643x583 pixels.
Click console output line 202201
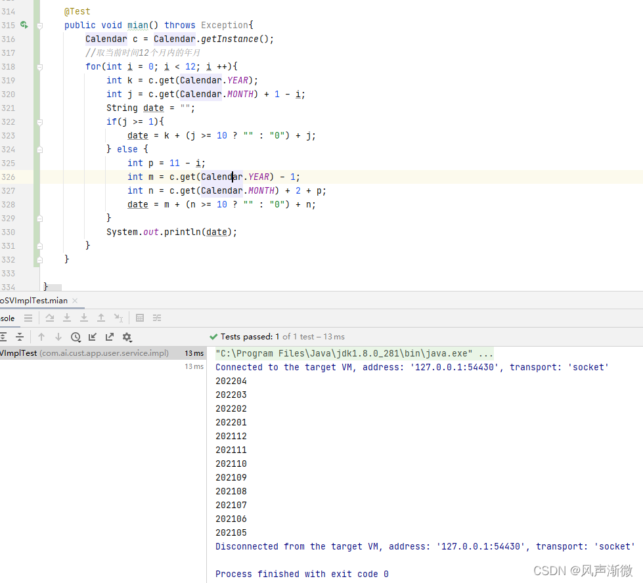point(231,422)
